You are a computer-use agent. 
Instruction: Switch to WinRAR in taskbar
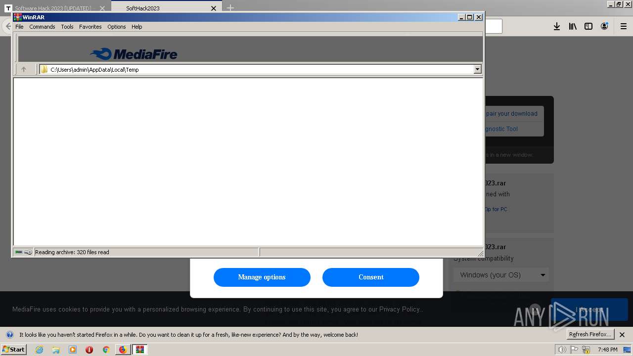140,350
